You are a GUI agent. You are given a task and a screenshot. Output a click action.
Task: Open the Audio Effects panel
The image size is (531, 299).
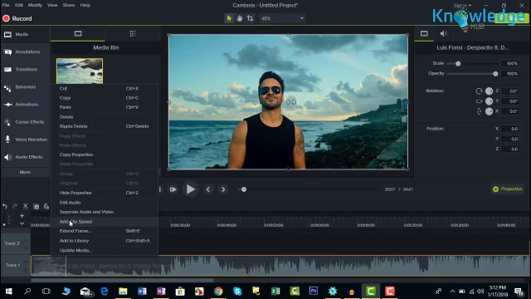point(25,157)
